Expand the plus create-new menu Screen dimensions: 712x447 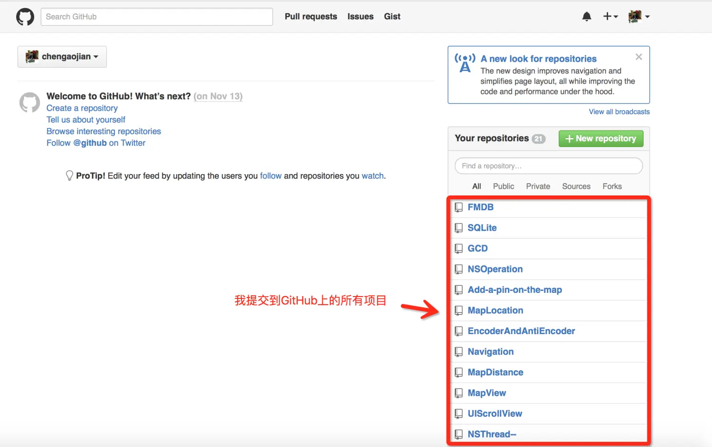(610, 17)
